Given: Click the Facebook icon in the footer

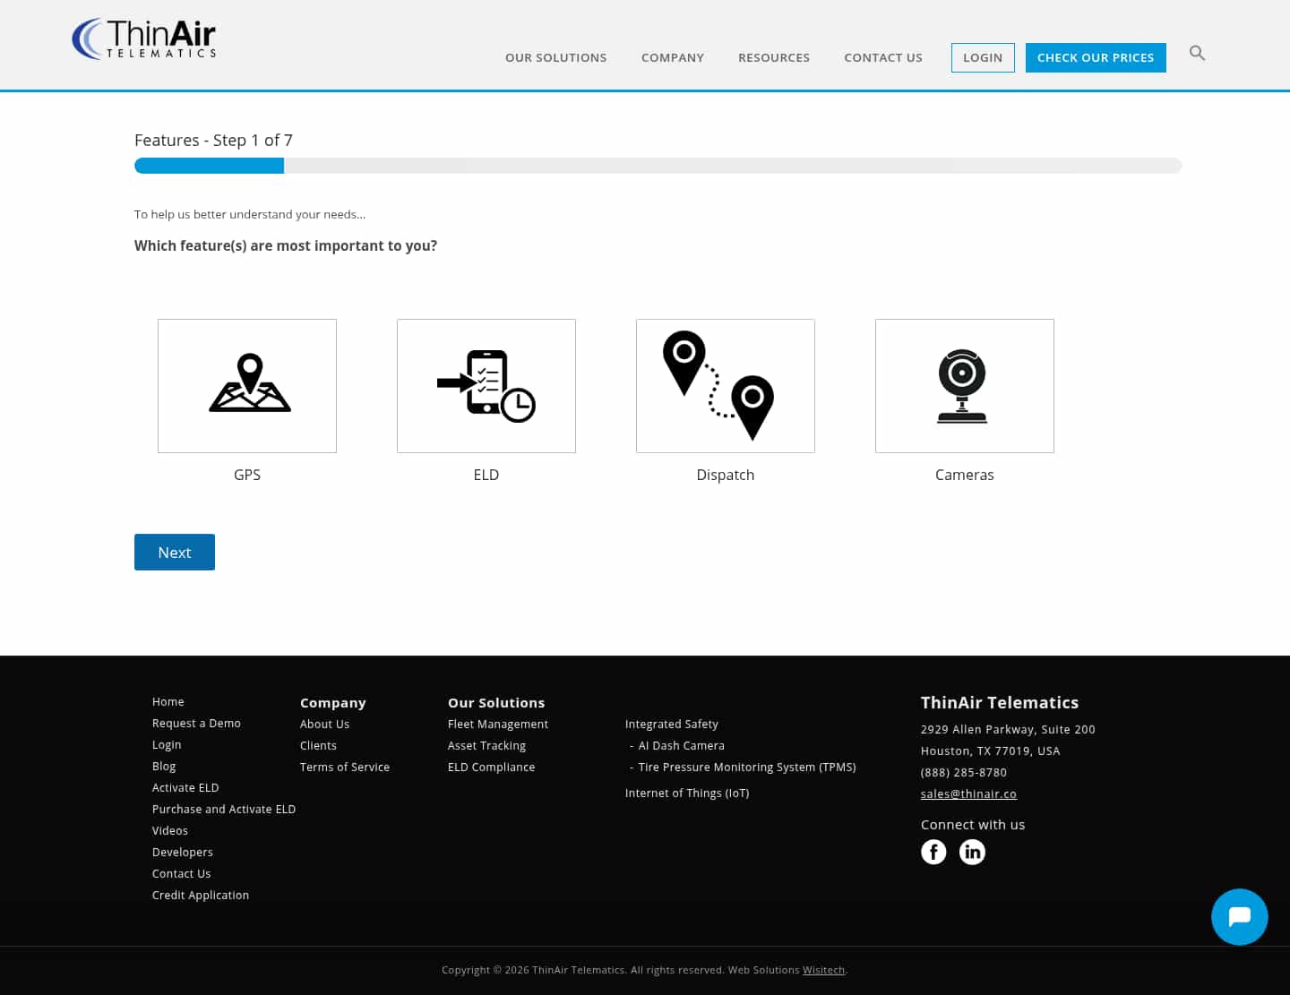Looking at the screenshot, I should [933, 852].
